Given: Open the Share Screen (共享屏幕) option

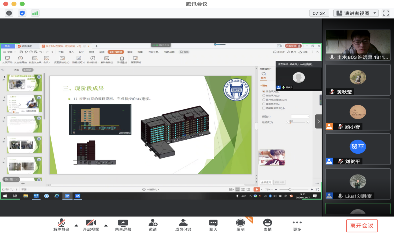Looking at the screenshot, I should click(123, 225).
